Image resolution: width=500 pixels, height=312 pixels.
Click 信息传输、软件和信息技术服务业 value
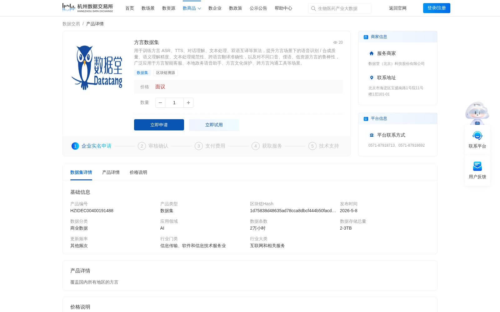(x=193, y=246)
